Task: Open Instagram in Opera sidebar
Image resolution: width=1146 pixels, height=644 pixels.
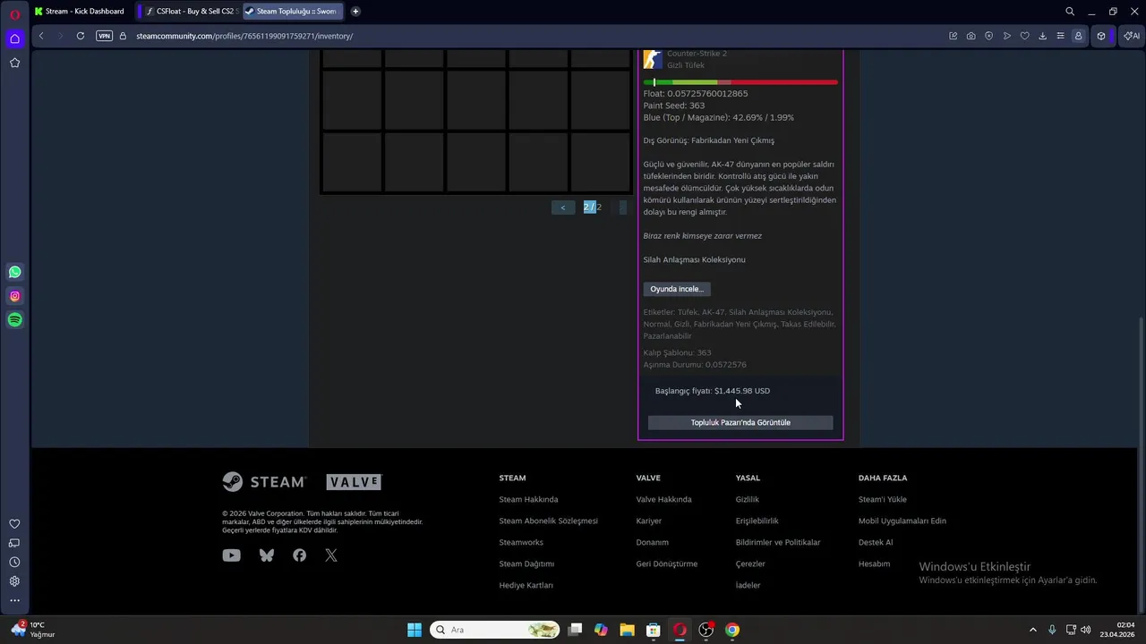Action: (14, 296)
